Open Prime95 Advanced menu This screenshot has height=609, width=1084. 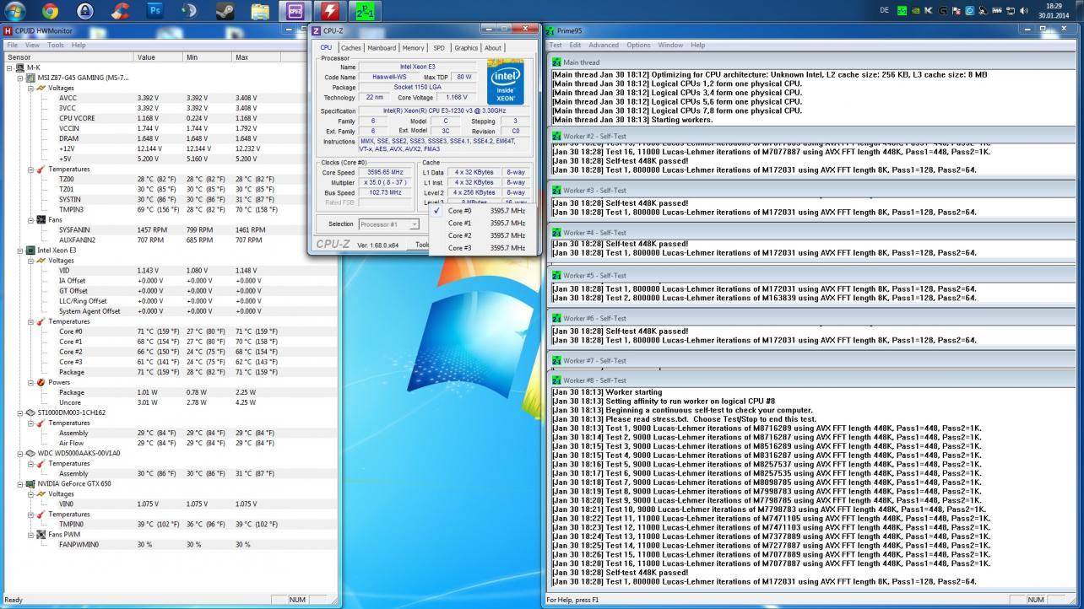(604, 45)
